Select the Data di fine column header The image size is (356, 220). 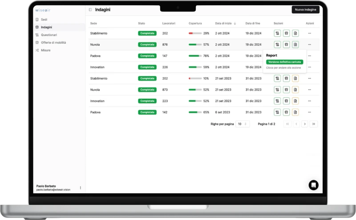coord(253,24)
